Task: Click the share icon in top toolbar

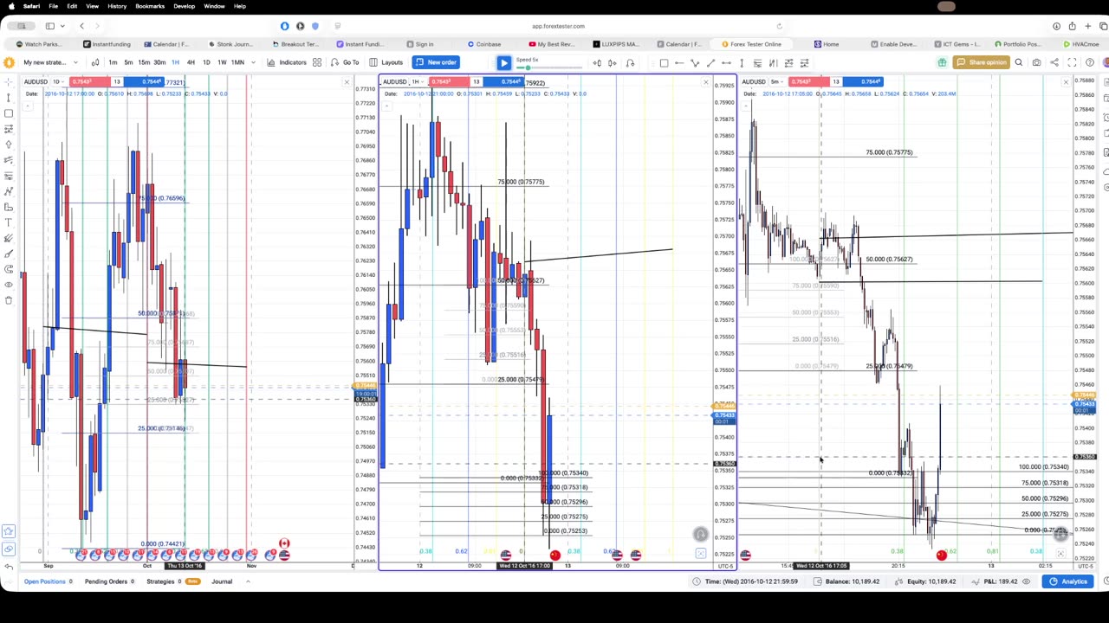Action: pos(1054,62)
